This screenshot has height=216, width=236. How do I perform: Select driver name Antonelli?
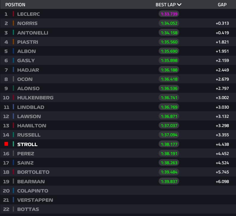tap(32, 32)
